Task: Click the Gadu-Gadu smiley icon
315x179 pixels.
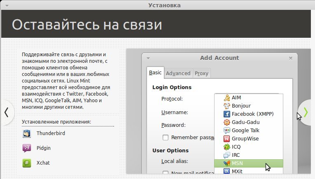Action: tap(227, 122)
